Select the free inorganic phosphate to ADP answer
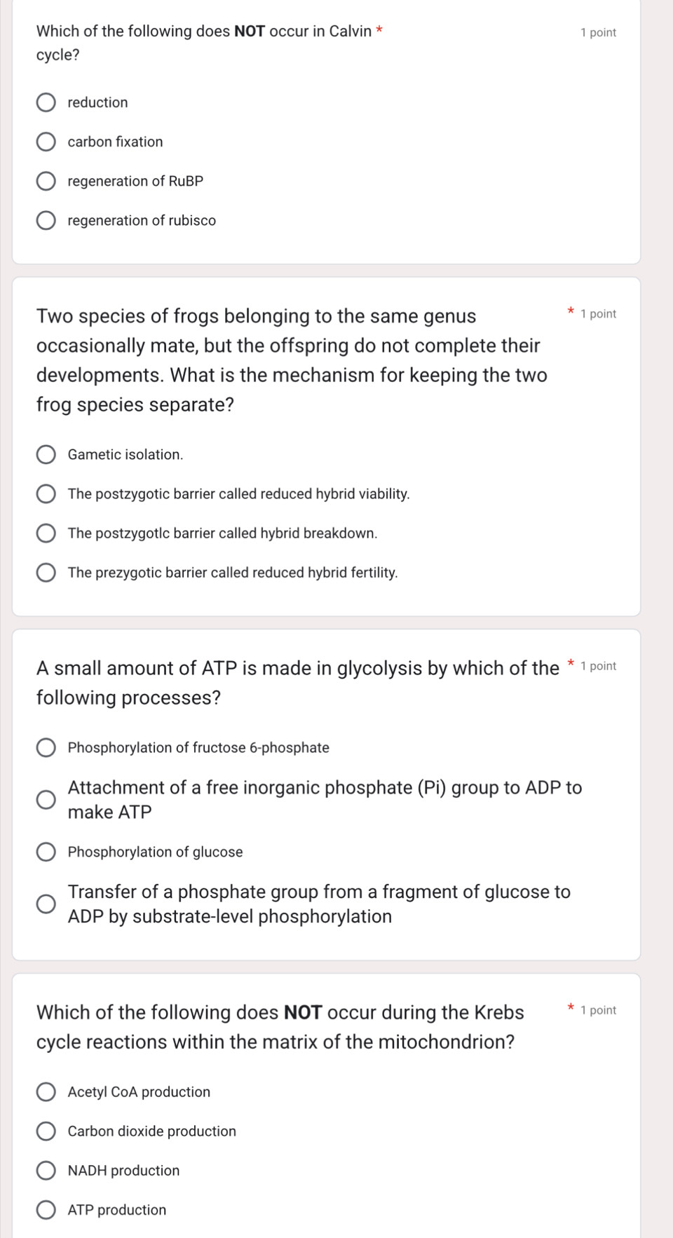The image size is (673, 1238). pos(46,799)
